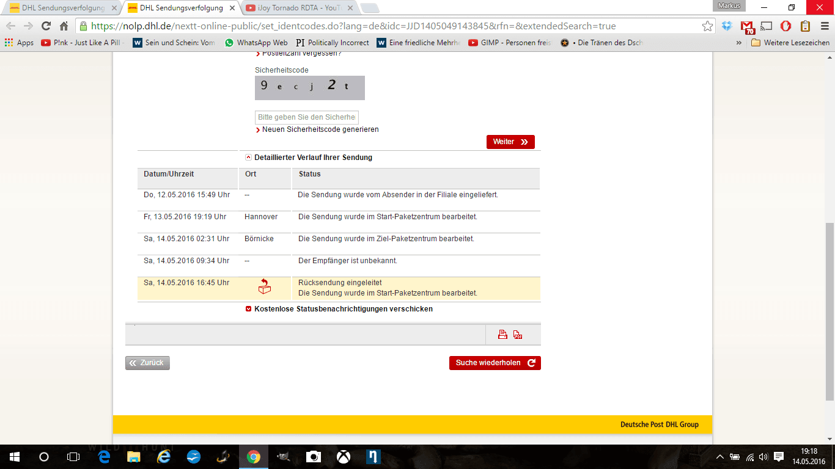Click the green padlock site info icon
Image resolution: width=835 pixels, height=469 pixels.
click(x=84, y=26)
